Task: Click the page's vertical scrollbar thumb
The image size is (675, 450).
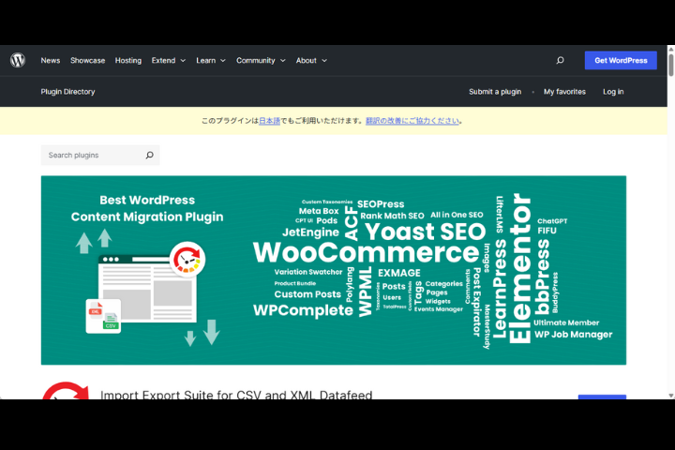Action: 670,66
